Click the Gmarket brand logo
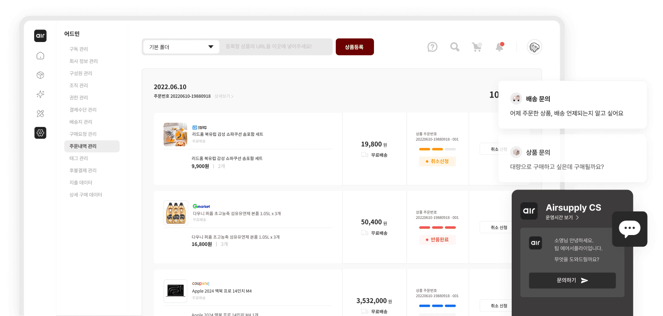663x316 pixels. (201, 206)
